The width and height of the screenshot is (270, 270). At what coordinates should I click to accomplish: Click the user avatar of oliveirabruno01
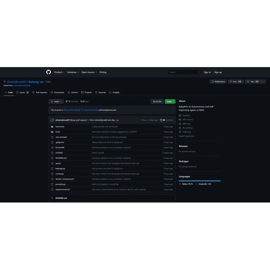pos(52,120)
